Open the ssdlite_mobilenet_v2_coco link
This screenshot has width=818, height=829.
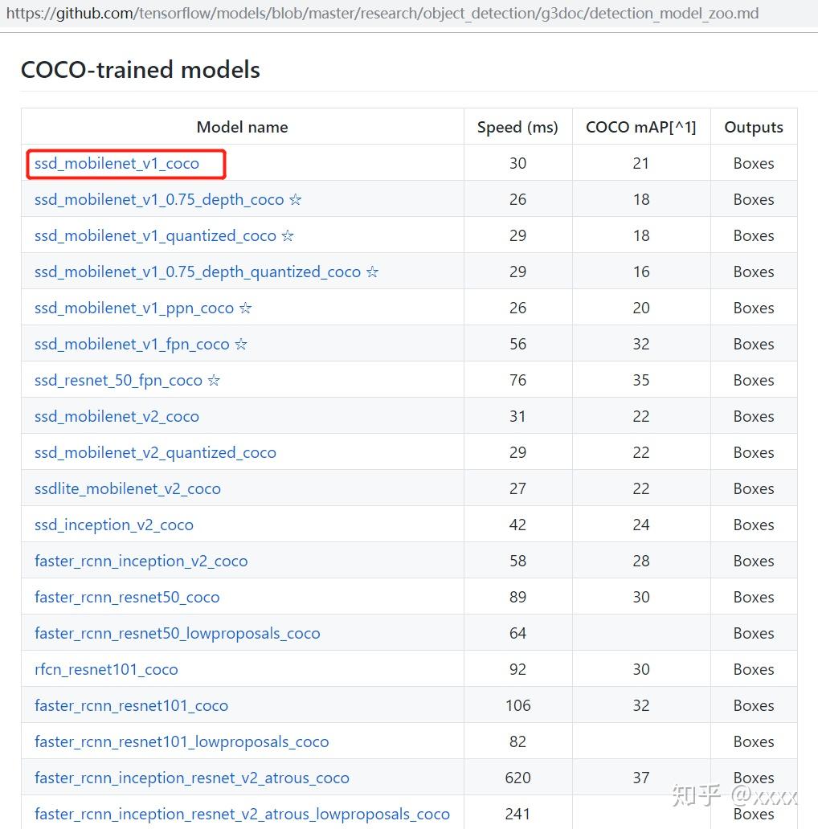(x=128, y=489)
